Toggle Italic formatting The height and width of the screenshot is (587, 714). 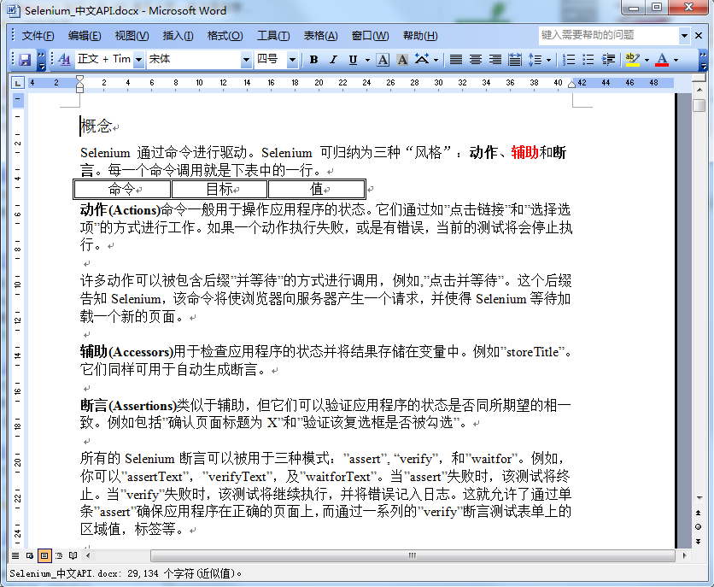coord(333,60)
